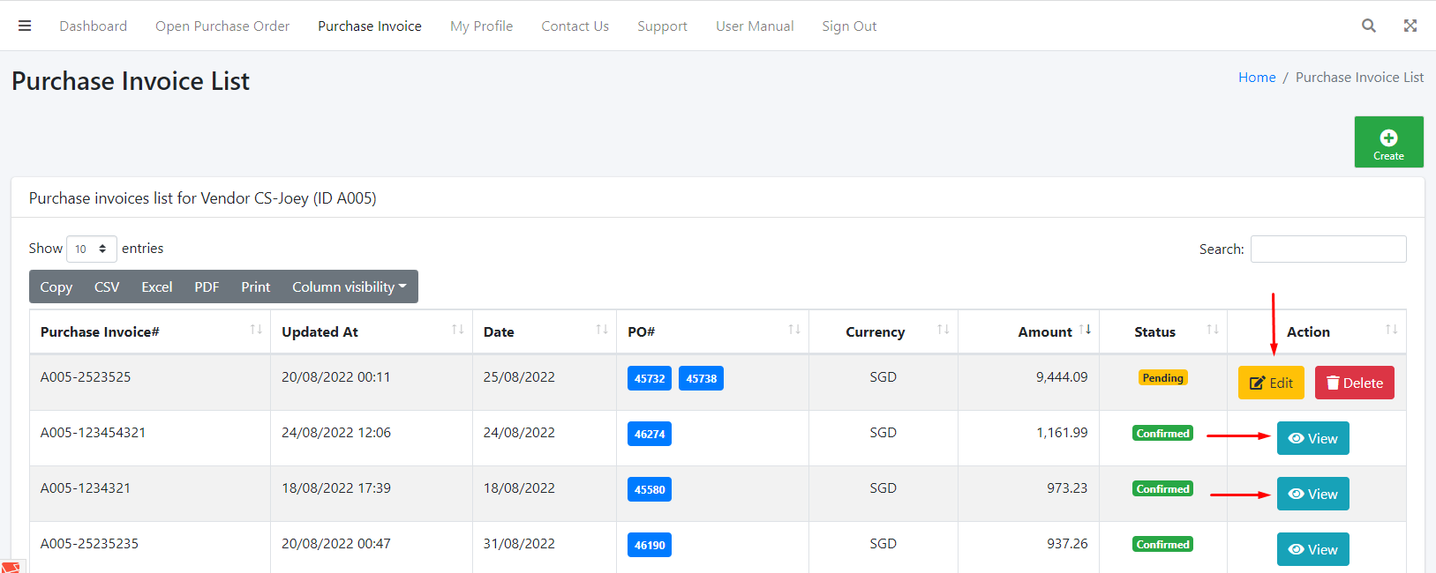This screenshot has height=573, width=1436.
Task: Sort table by Status column
Action: pyautogui.click(x=1212, y=331)
